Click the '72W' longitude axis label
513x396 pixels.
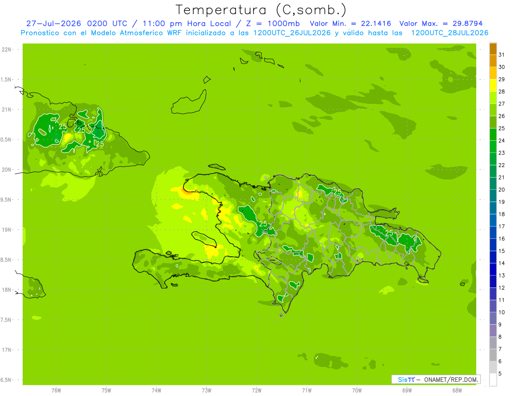[x=256, y=390]
